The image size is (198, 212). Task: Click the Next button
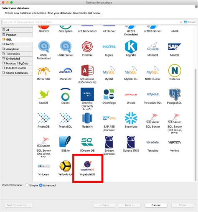coord(129,205)
